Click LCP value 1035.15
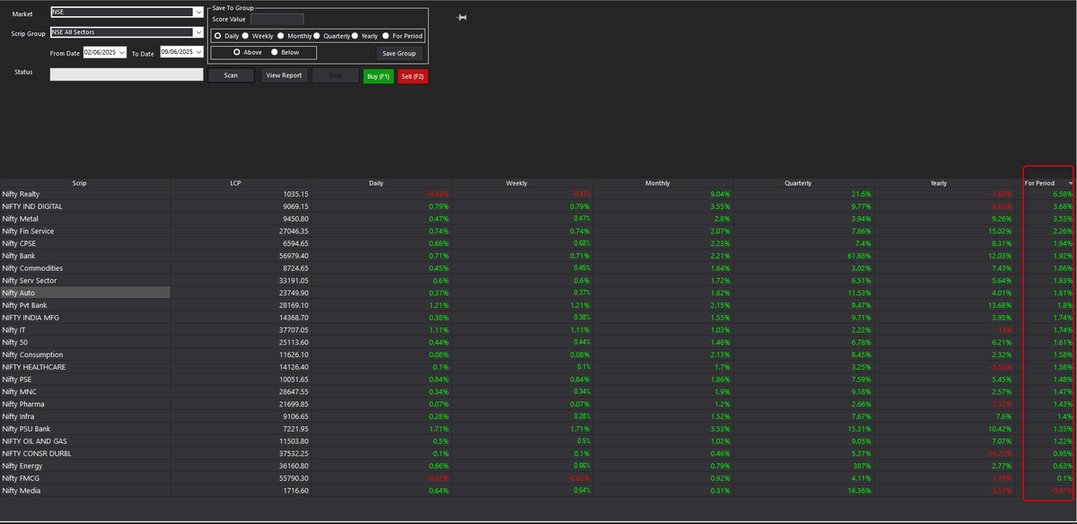Image resolution: width=1077 pixels, height=524 pixels. 295,194
